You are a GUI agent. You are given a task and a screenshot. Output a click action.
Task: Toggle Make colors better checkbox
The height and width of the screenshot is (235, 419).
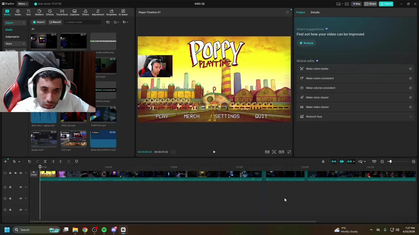[x=410, y=69]
